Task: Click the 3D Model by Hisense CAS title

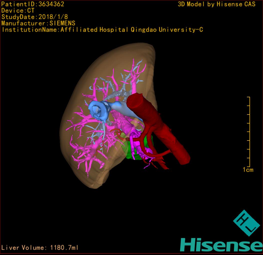Action: coord(216,4)
